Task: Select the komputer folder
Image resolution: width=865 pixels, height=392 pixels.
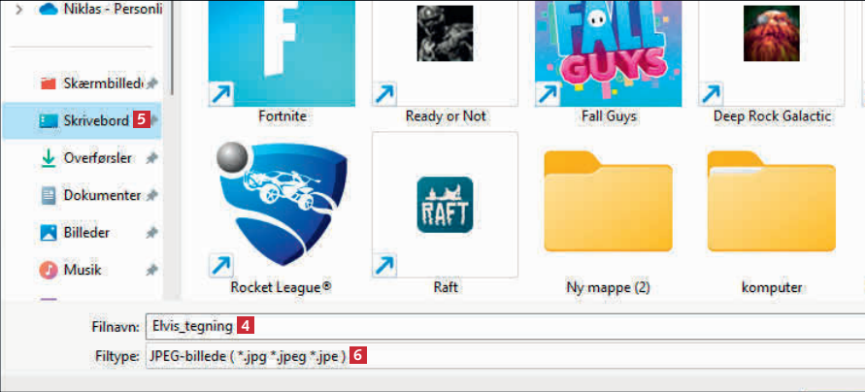Action: [771, 204]
